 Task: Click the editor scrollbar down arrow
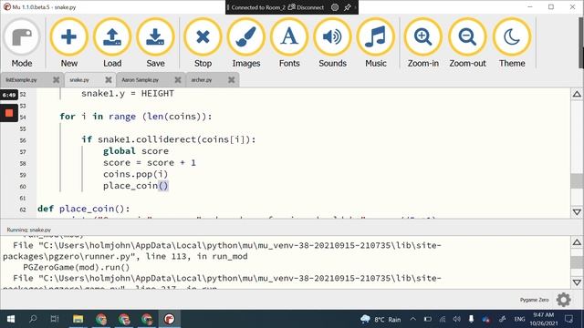pyautogui.click(x=577, y=212)
